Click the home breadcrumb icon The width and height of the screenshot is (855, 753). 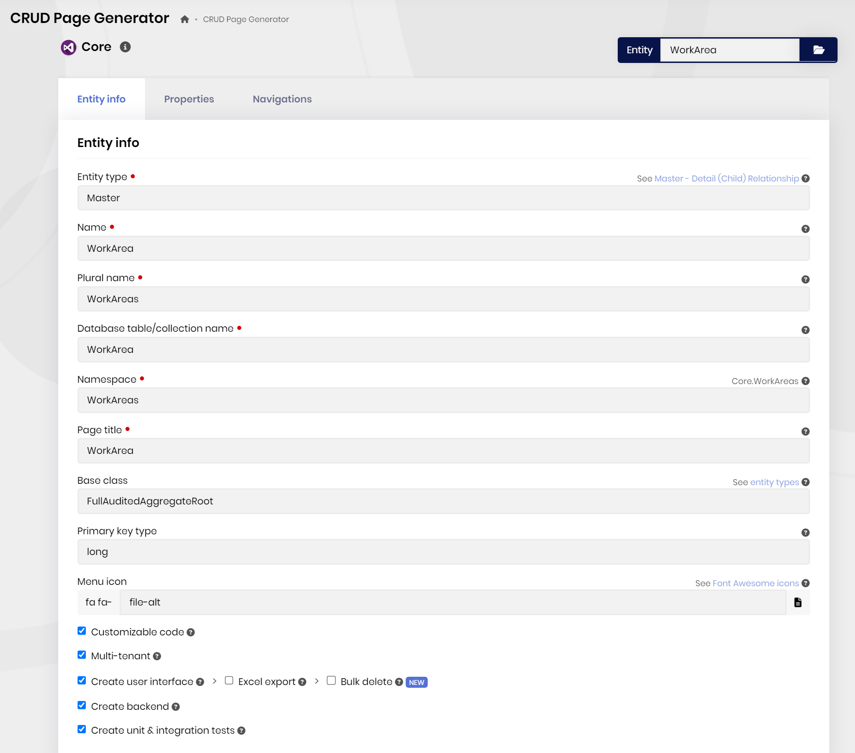pos(184,19)
